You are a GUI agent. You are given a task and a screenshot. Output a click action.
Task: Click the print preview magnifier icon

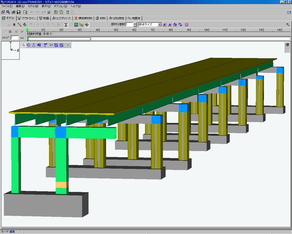click(x=25, y=12)
